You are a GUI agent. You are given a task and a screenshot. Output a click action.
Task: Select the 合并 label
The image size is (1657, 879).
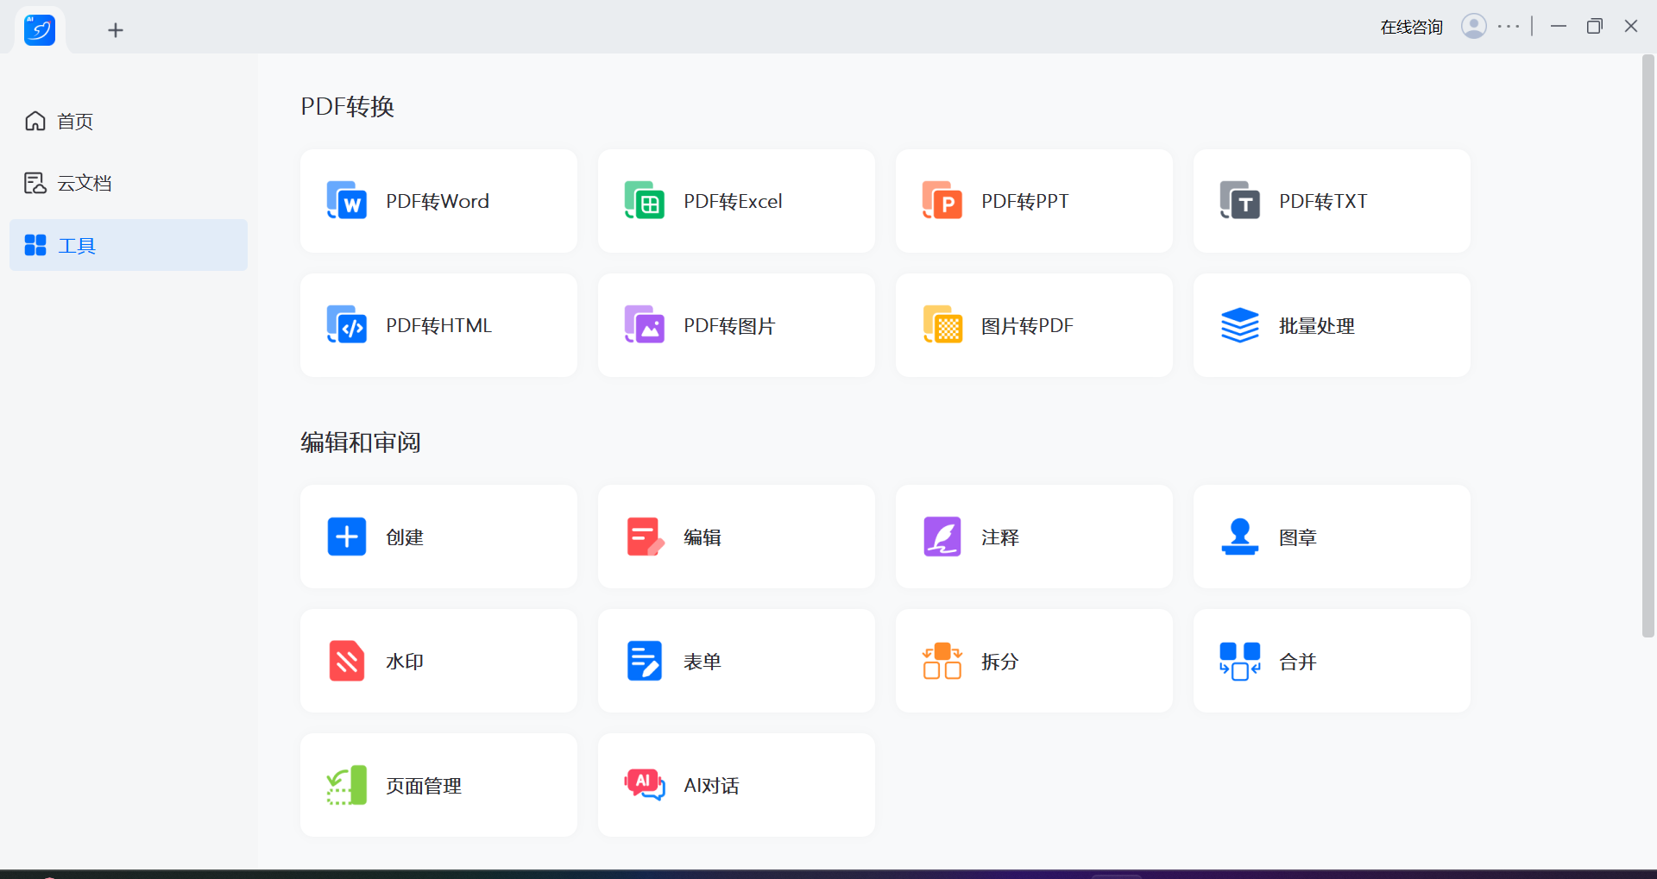tap(1298, 661)
